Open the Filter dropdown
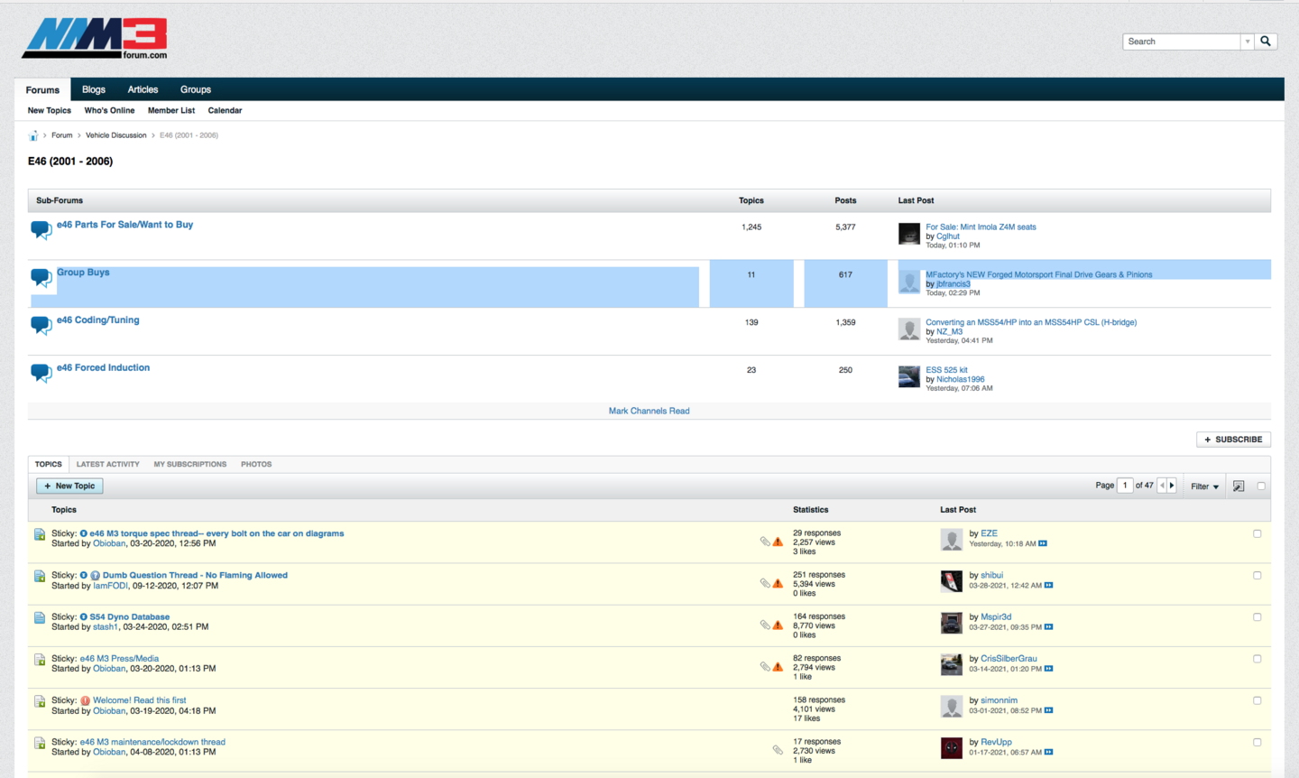The image size is (1299, 778). click(x=1204, y=486)
